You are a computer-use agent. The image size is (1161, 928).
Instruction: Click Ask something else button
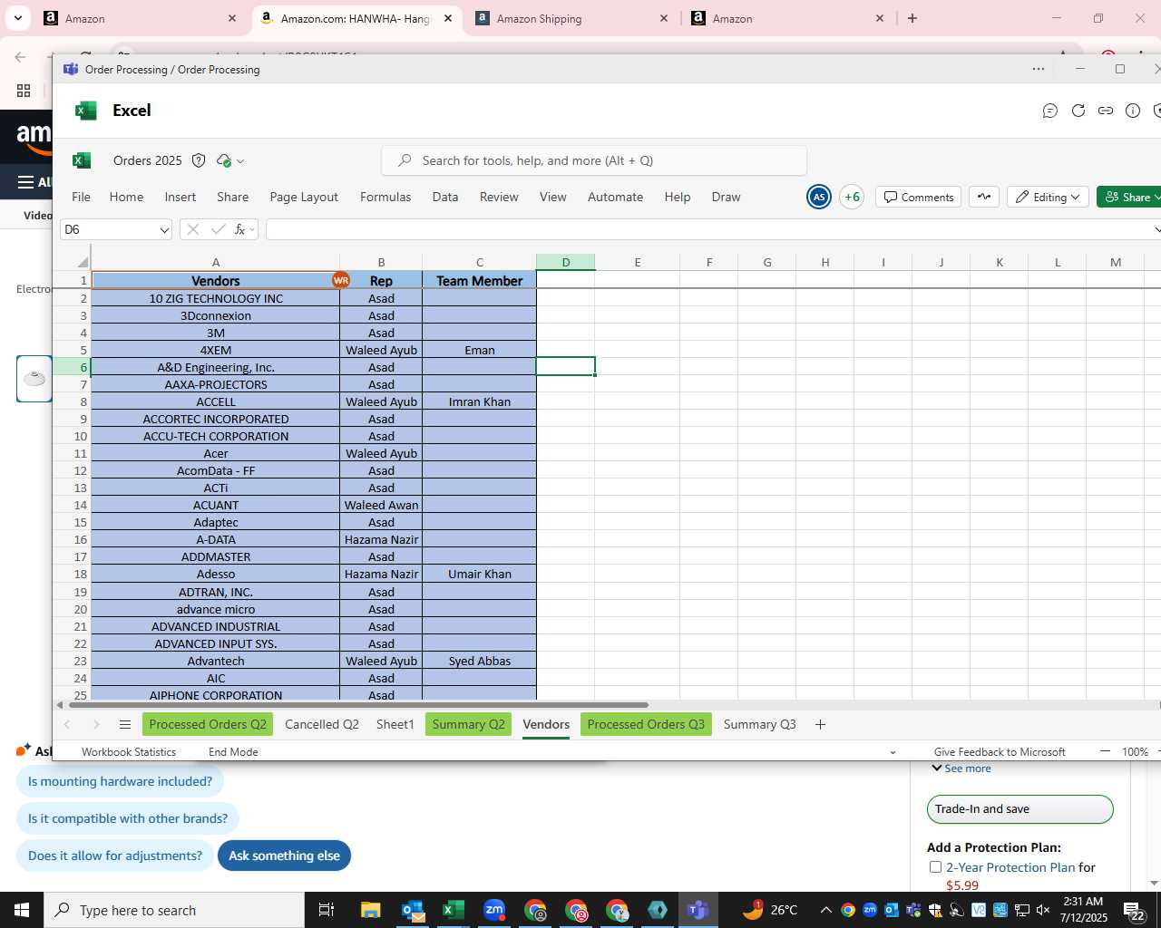click(x=284, y=855)
